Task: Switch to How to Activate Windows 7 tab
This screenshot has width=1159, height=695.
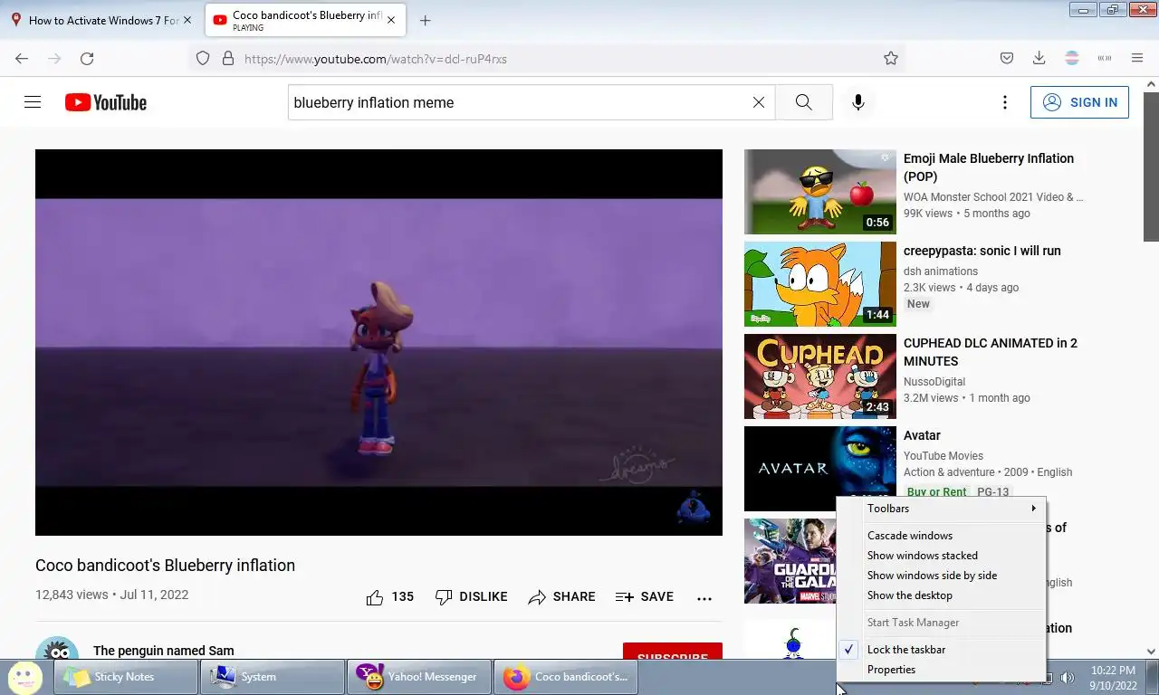Action: pos(101,20)
